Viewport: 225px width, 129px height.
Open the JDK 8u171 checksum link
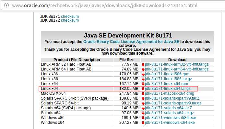[x=70, y=16]
